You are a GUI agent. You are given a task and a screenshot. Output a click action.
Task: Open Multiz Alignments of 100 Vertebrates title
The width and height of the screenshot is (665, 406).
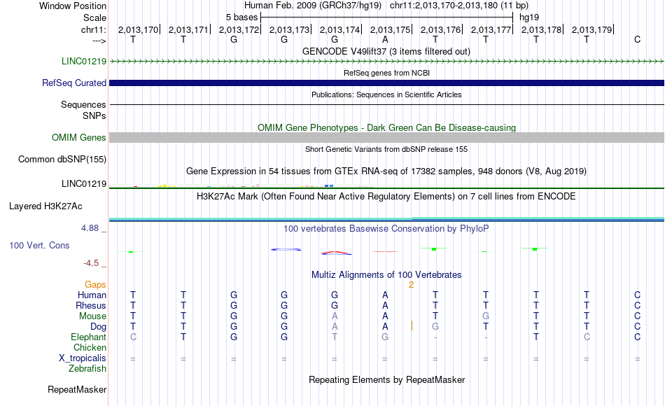click(386, 274)
